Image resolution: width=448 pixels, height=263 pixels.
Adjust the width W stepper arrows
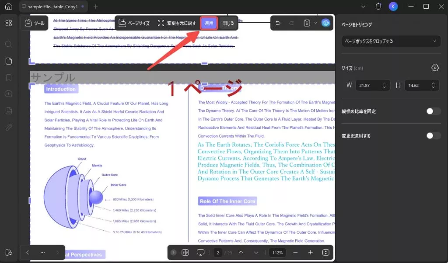coord(384,85)
